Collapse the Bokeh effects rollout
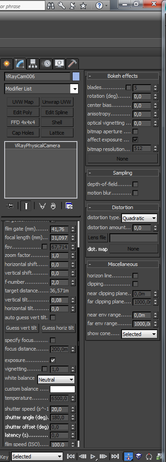166x462 pixels. coord(122,76)
